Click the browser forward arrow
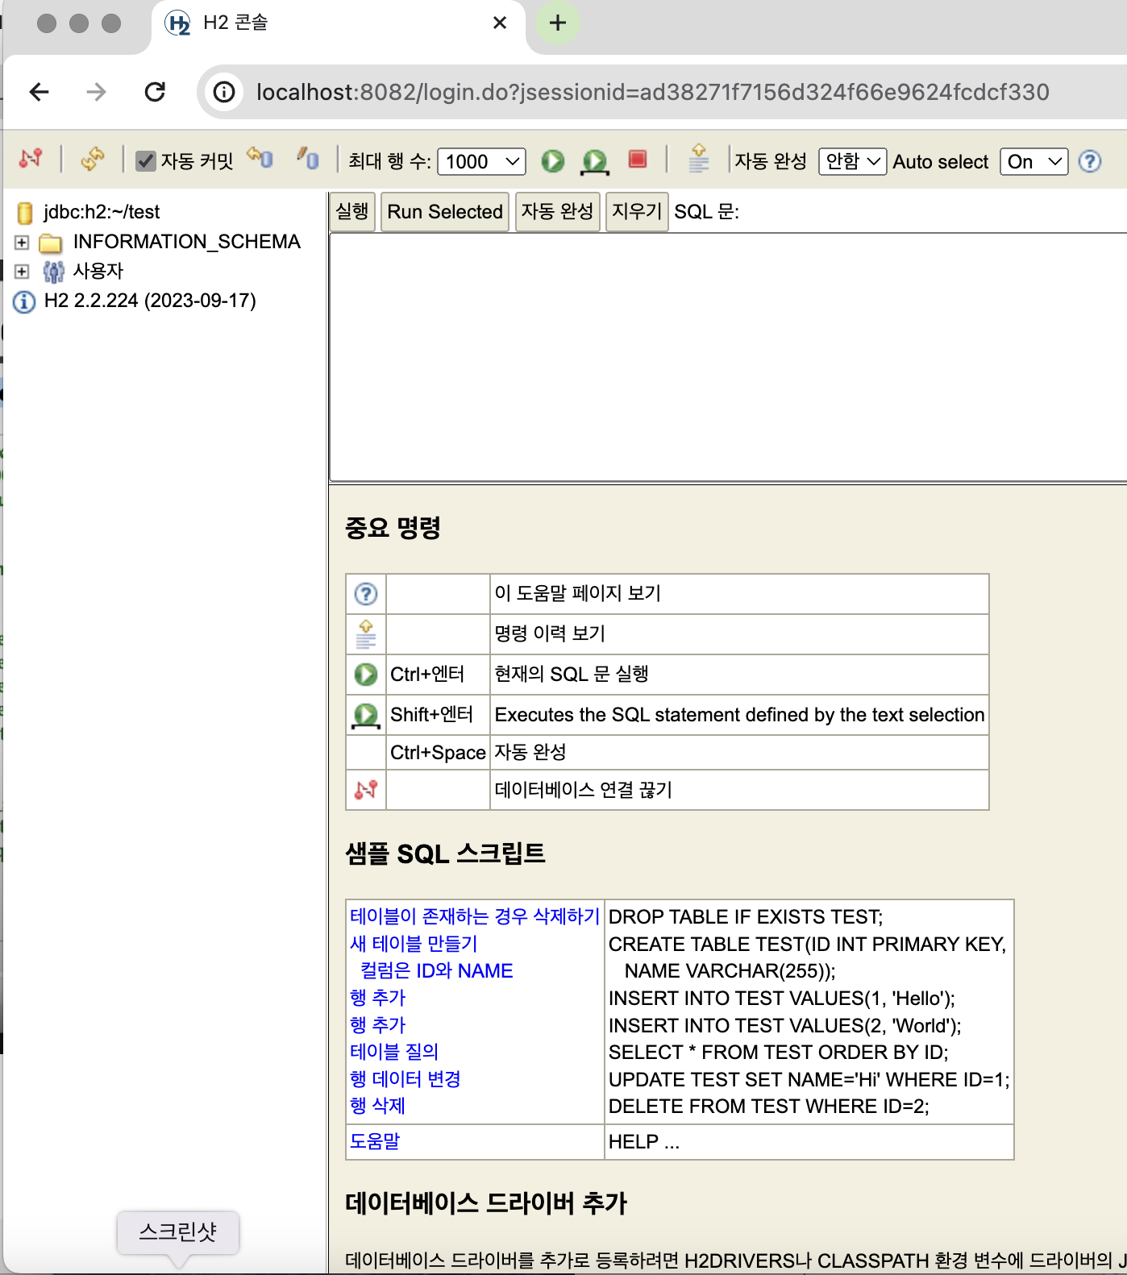 click(x=96, y=92)
